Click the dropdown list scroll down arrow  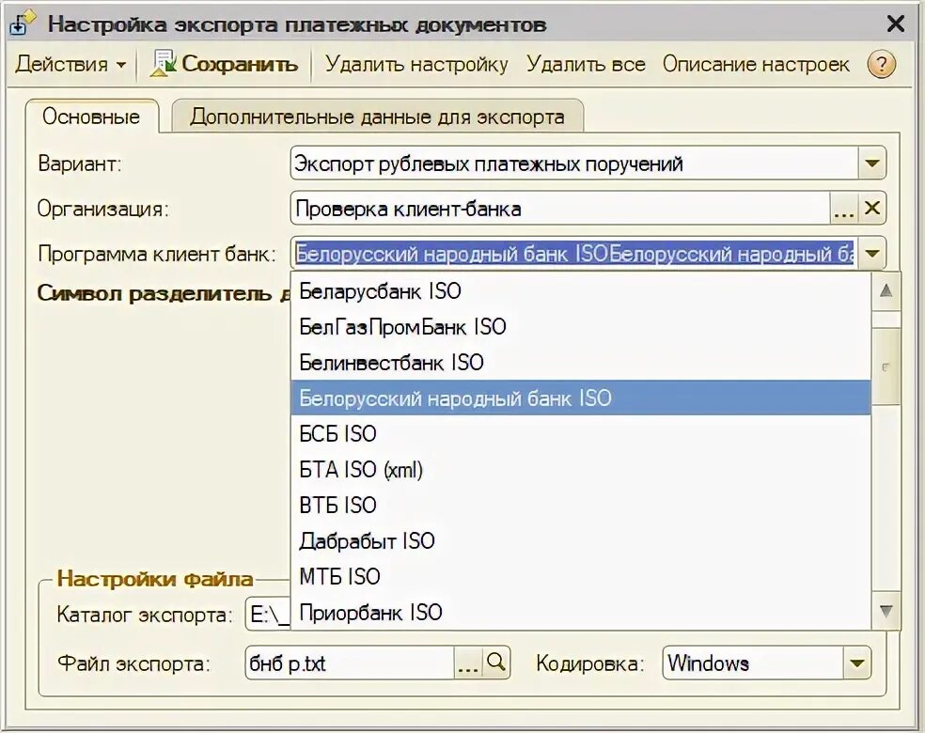click(886, 610)
